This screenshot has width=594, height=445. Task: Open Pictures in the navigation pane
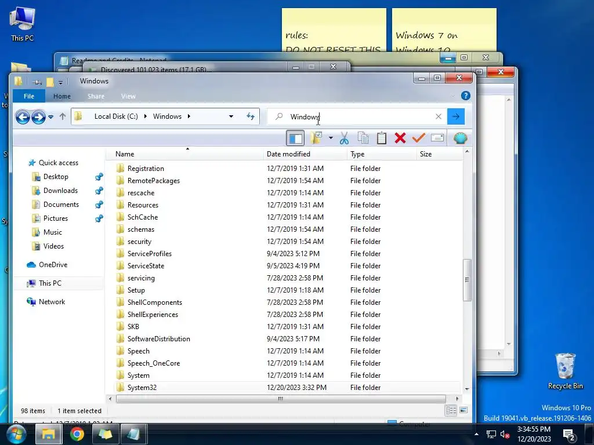(x=55, y=218)
